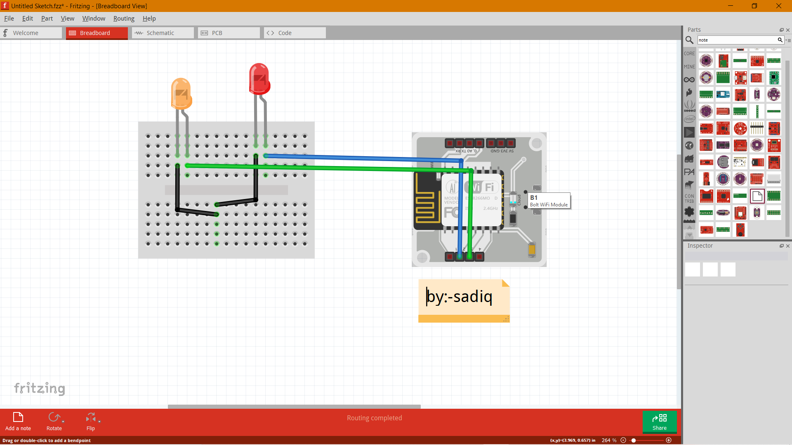792x445 pixels.
Task: Click the Share button
Action: coord(659,422)
